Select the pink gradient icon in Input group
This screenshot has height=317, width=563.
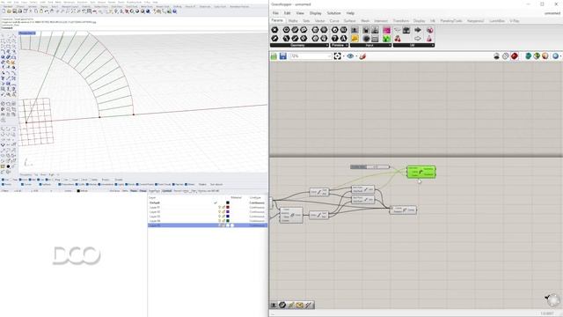(x=386, y=30)
